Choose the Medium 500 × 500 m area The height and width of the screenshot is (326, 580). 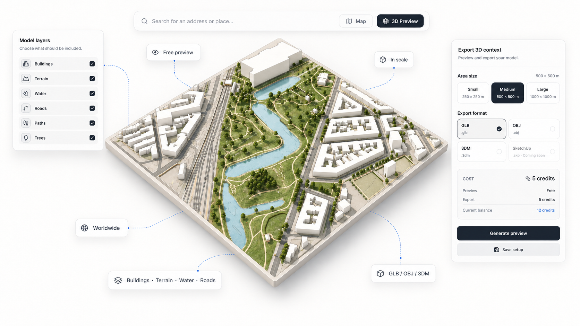pyautogui.click(x=507, y=93)
